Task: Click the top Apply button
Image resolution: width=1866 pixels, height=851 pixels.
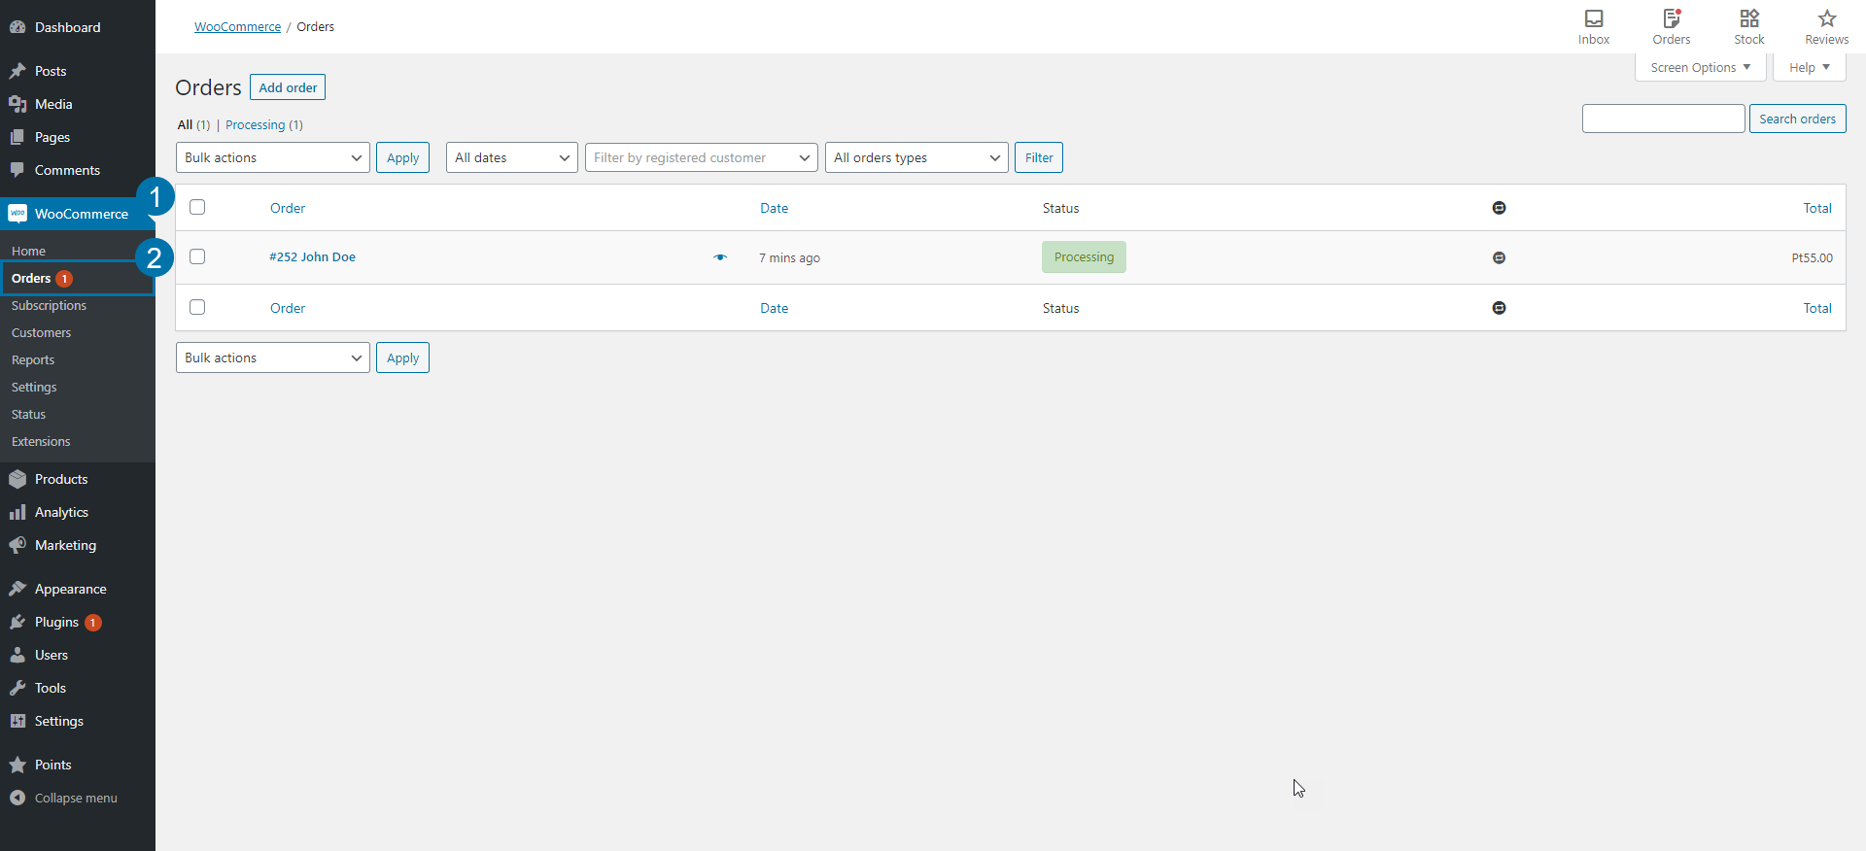Action: [x=402, y=157]
